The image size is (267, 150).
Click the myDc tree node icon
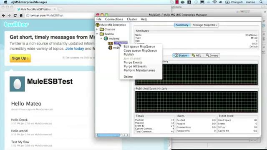(110, 47)
